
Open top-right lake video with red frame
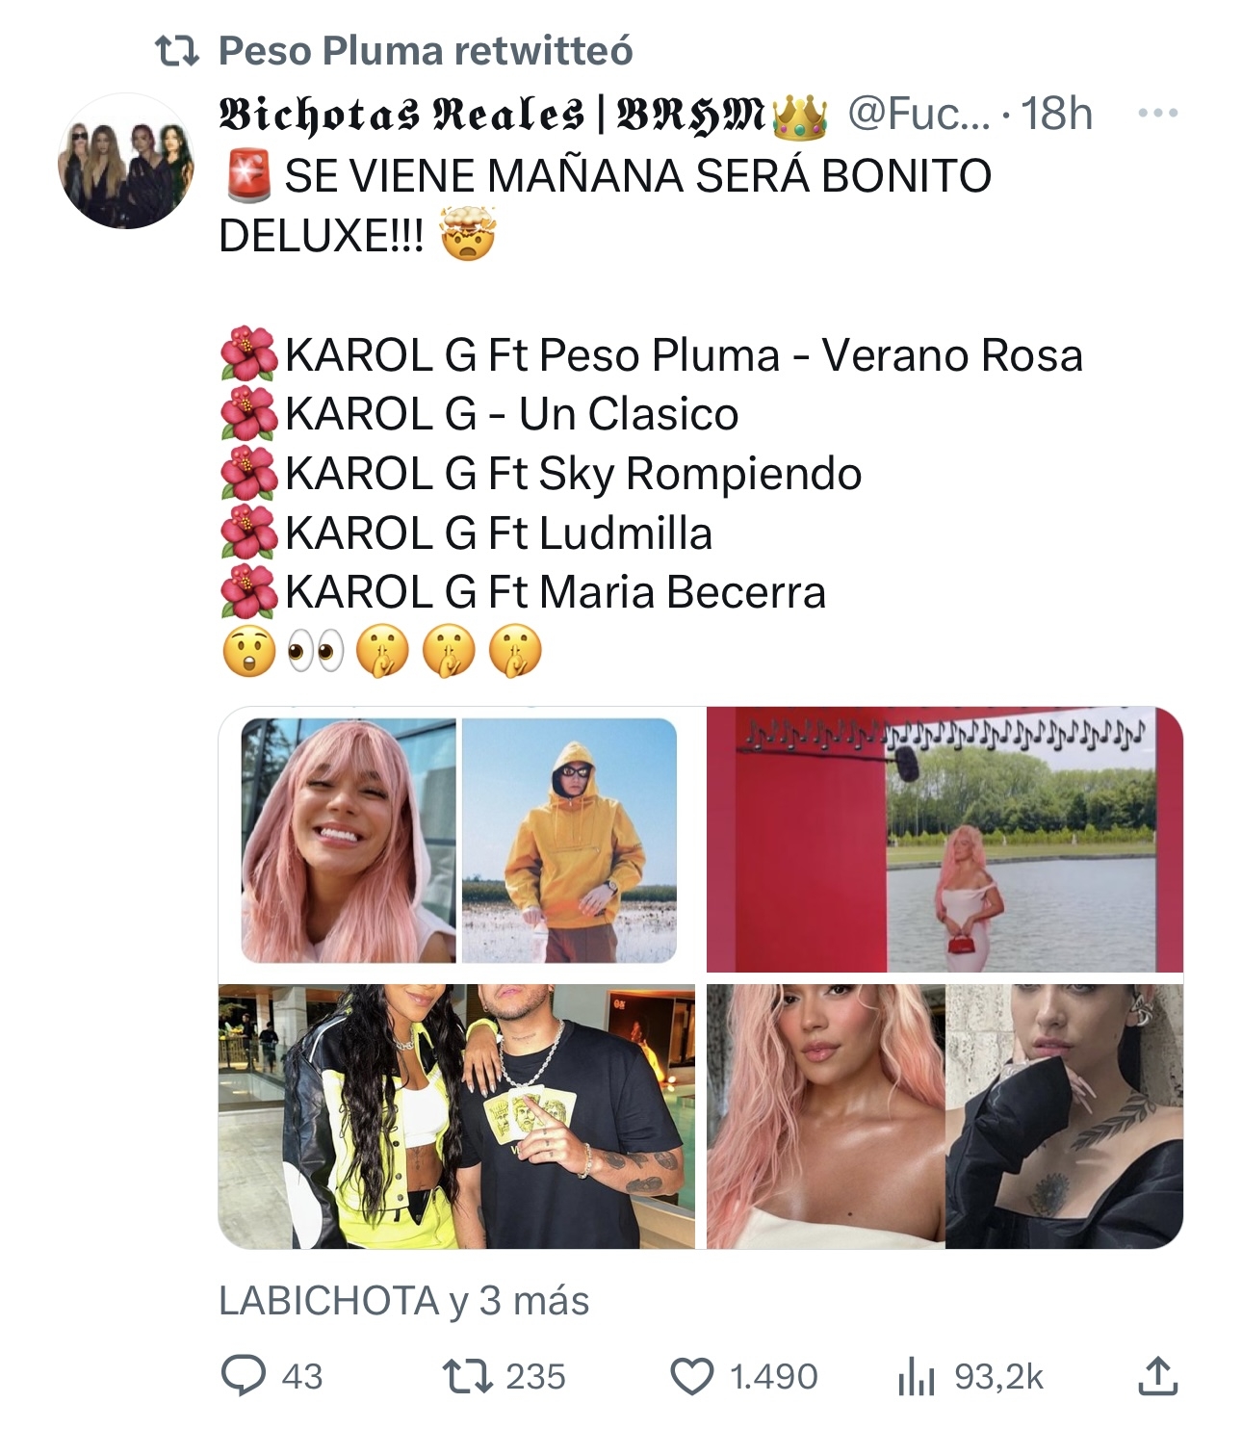(944, 840)
